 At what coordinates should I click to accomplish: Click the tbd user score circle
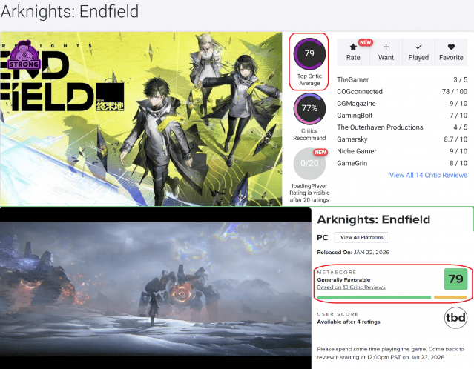(455, 318)
